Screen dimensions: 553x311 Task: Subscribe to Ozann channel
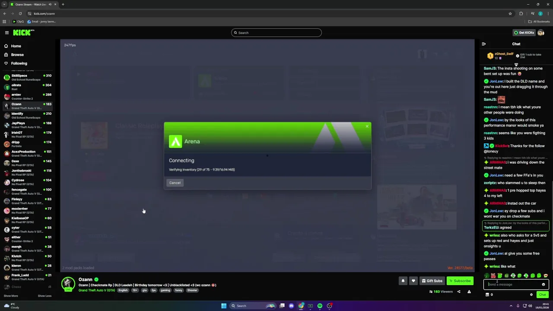[x=460, y=281]
